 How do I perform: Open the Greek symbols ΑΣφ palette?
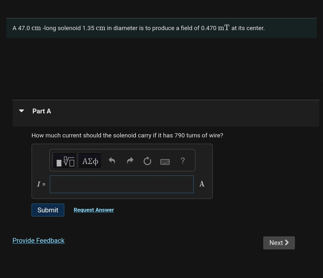pos(89,160)
